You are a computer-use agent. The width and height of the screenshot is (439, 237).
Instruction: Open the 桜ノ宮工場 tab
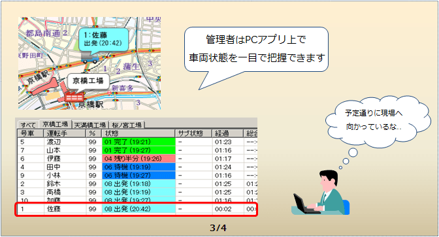pos(127,125)
